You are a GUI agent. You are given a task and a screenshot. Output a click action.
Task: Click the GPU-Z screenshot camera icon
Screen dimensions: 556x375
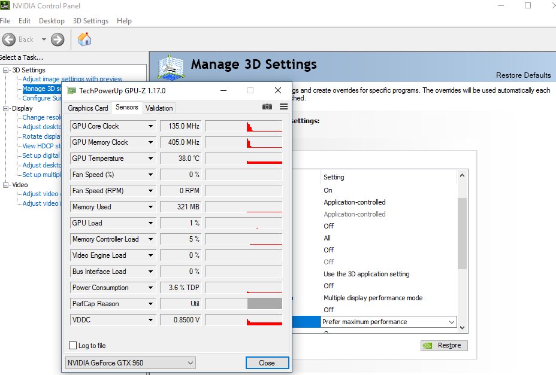coord(267,106)
